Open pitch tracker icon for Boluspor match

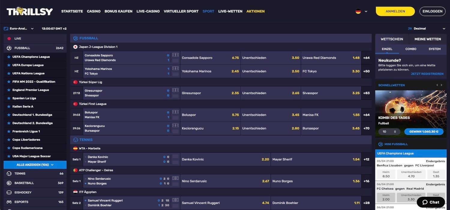pyautogui.click(x=175, y=112)
